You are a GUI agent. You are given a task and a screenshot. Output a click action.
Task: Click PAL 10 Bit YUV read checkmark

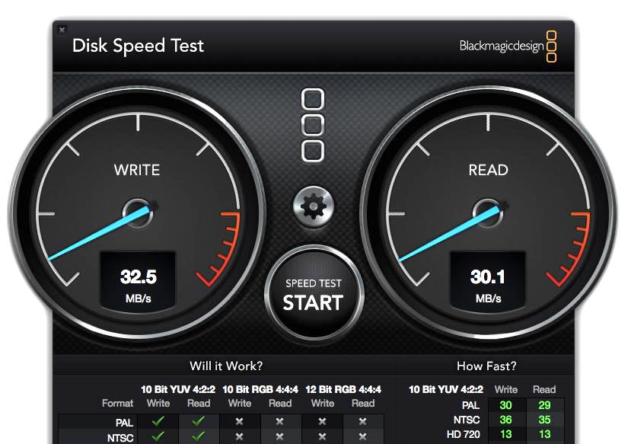pyautogui.click(x=199, y=420)
